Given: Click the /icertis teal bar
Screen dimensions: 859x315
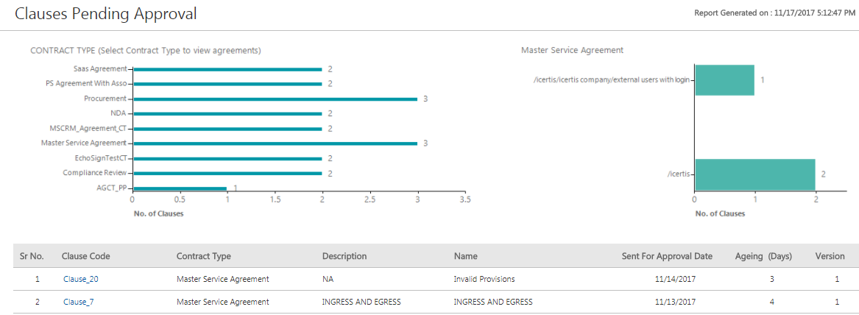Looking at the screenshot, I should tap(754, 174).
